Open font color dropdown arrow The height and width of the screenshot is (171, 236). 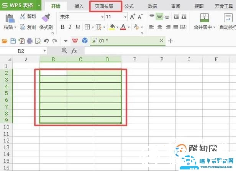point(129,27)
